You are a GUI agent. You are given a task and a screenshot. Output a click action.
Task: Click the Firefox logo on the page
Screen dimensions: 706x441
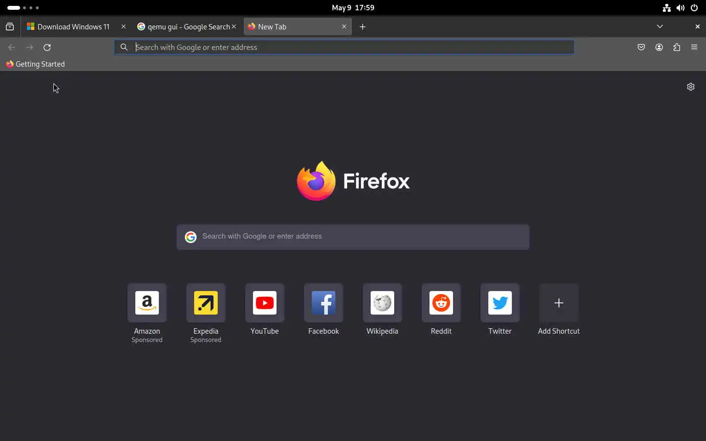353,181
